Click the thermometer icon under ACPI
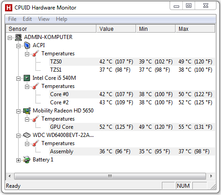Viewport: 221px width, 195px height. coord(35,54)
